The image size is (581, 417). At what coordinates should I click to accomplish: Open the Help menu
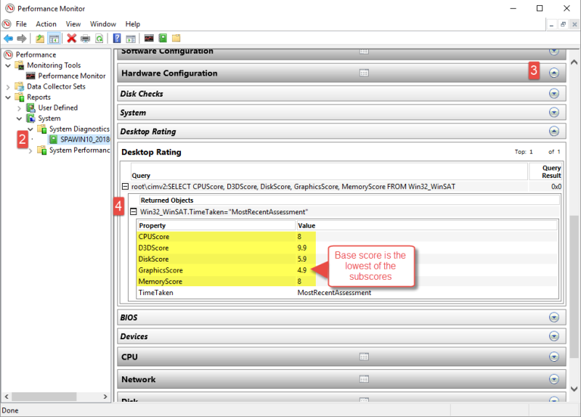click(133, 24)
